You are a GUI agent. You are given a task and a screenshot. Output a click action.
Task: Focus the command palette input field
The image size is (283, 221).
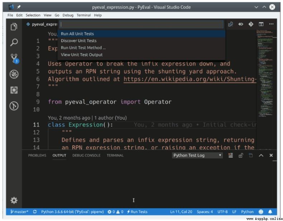[x=141, y=24]
